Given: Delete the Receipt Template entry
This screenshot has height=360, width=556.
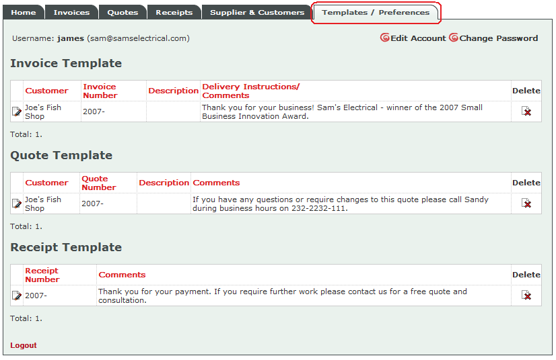Looking at the screenshot, I should click(526, 296).
